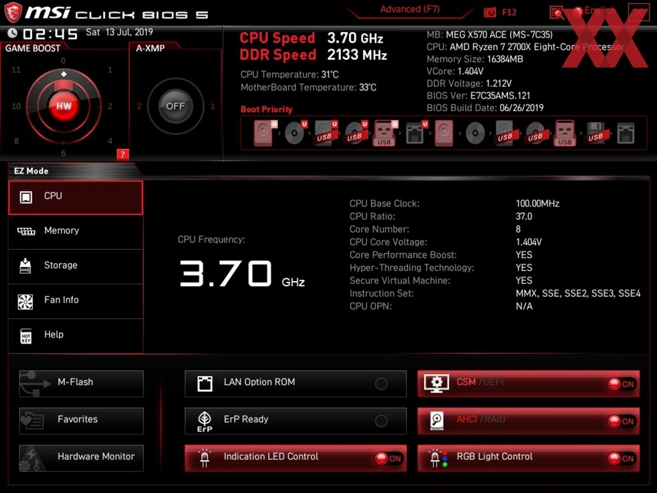Viewport: 657px width, 493px height.
Task: Open the Game Boost question mark help
Action: [x=123, y=155]
